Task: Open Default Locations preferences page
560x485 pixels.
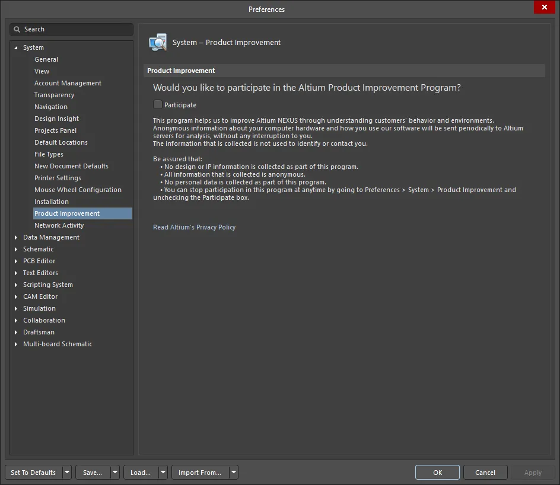Action: [x=61, y=142]
